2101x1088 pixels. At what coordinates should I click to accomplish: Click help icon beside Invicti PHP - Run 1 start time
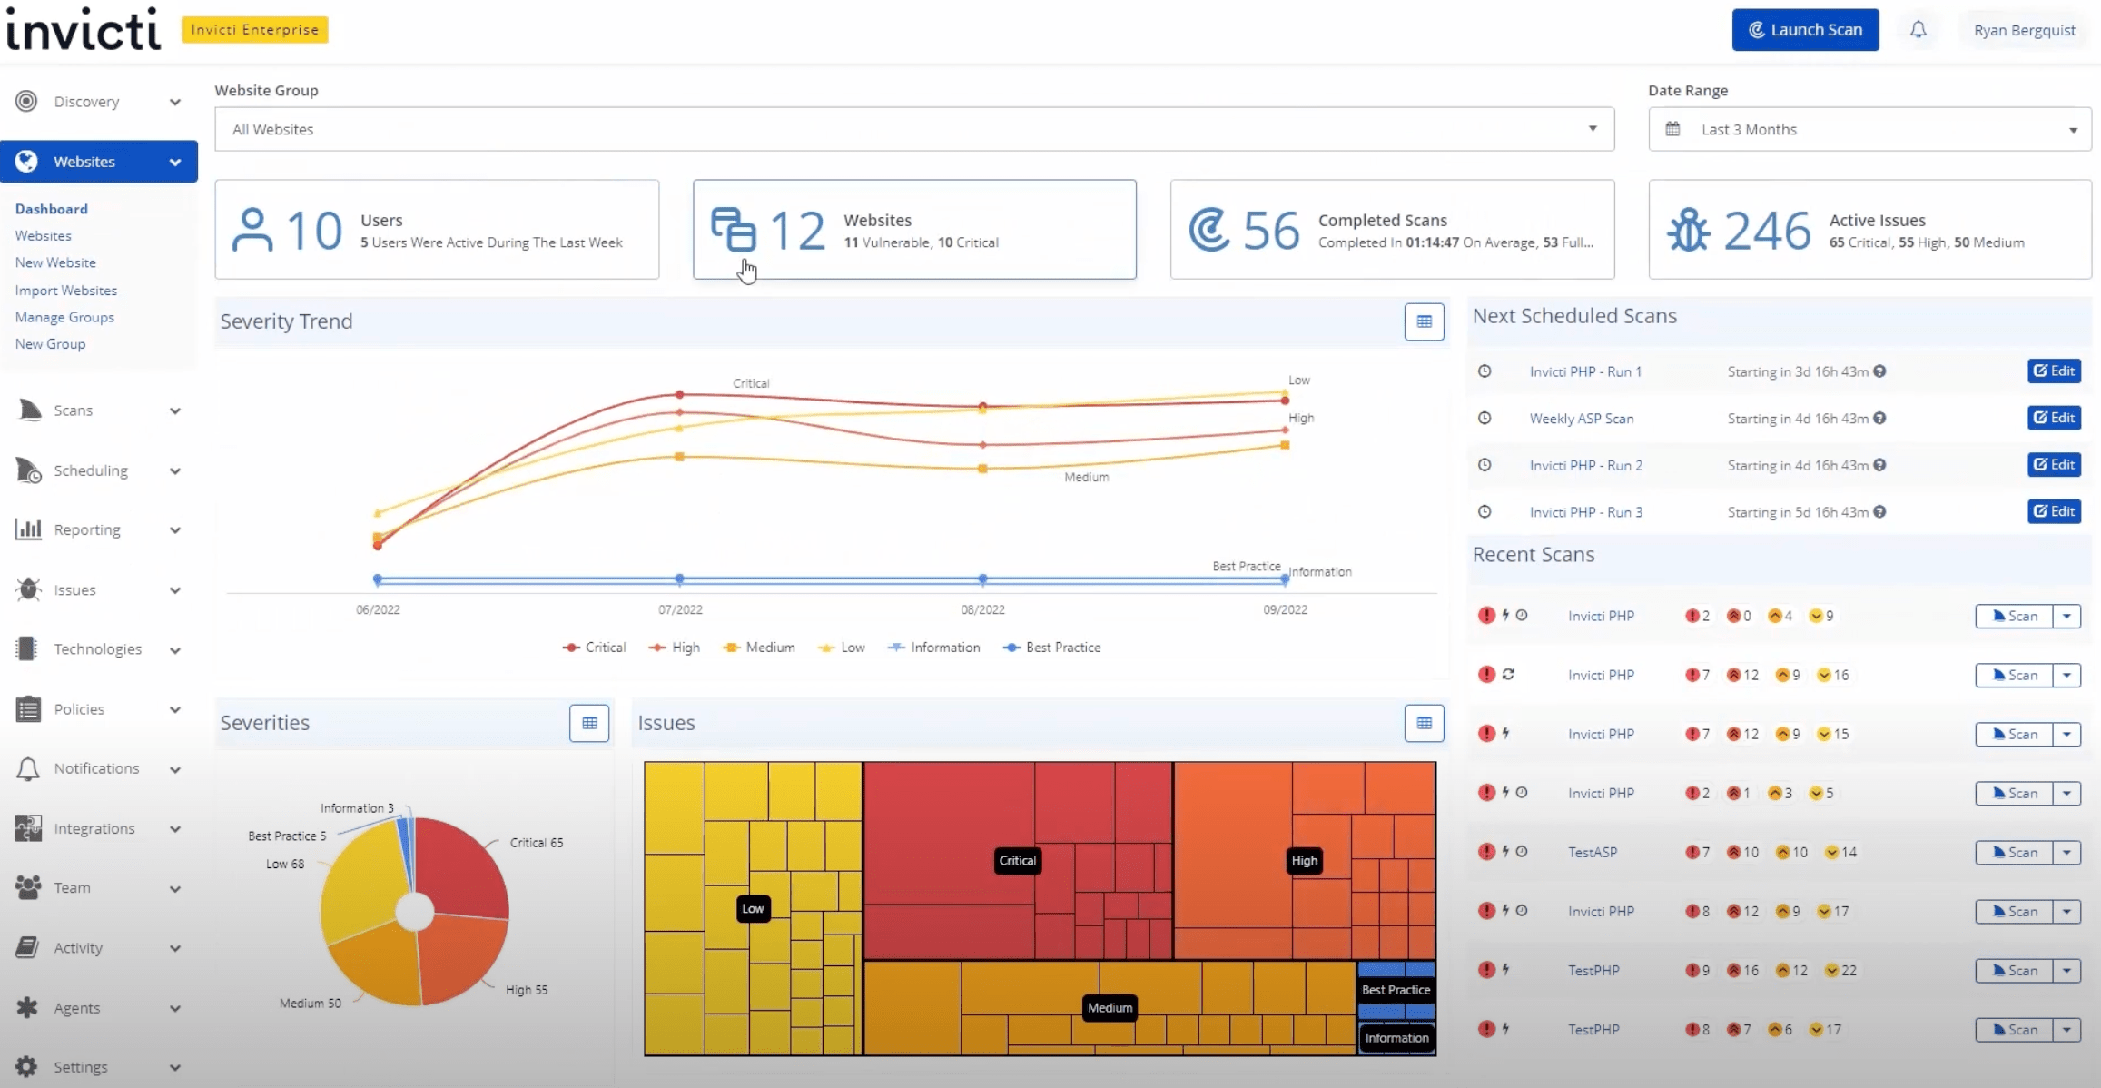click(x=1879, y=371)
